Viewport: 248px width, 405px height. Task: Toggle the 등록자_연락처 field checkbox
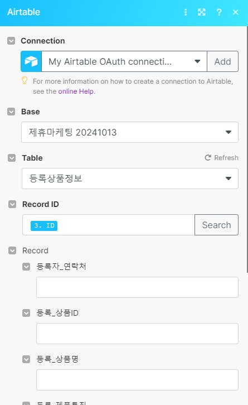click(x=26, y=267)
